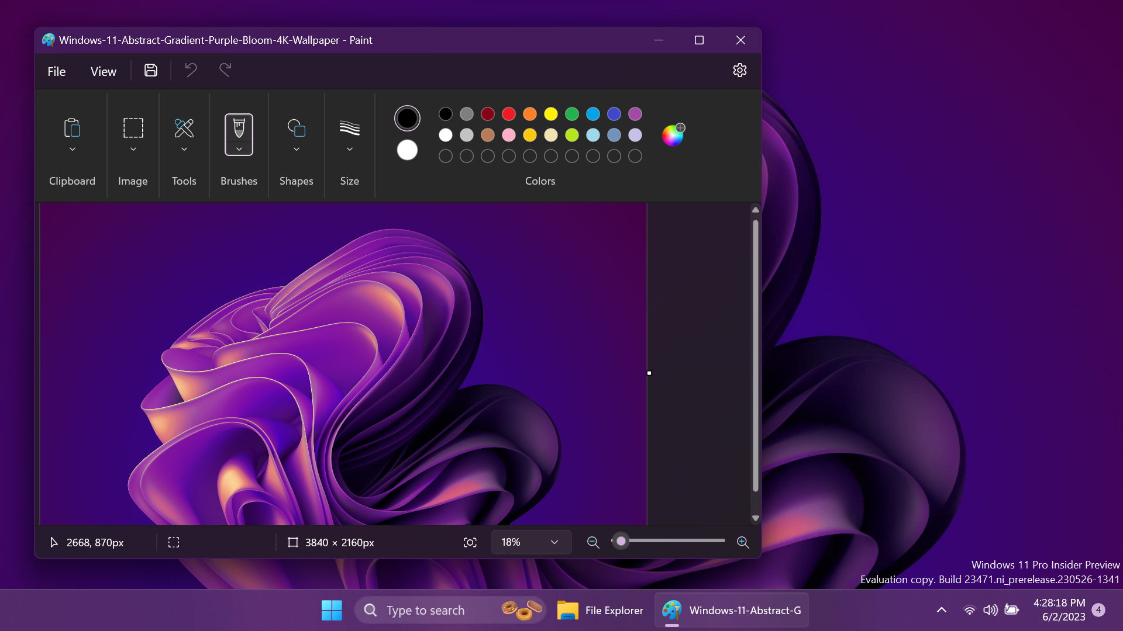
Task: Click the zoom out magnifier icon
Action: point(592,543)
